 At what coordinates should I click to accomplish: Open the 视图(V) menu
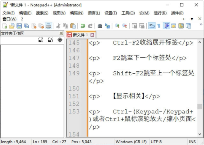tap(59, 13)
